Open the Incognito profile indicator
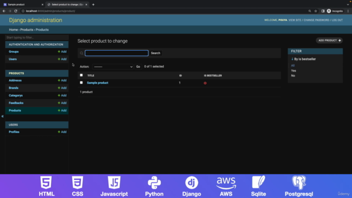 [335, 11]
